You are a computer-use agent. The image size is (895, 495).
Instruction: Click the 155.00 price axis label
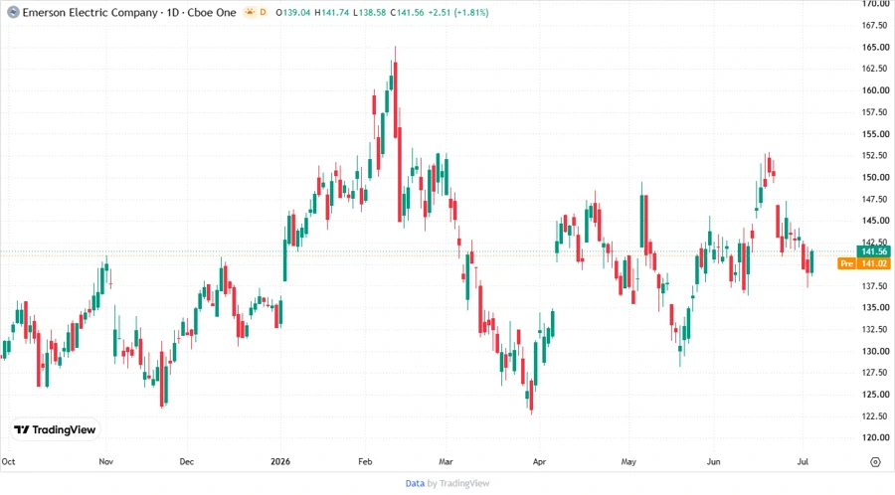[x=875, y=134]
